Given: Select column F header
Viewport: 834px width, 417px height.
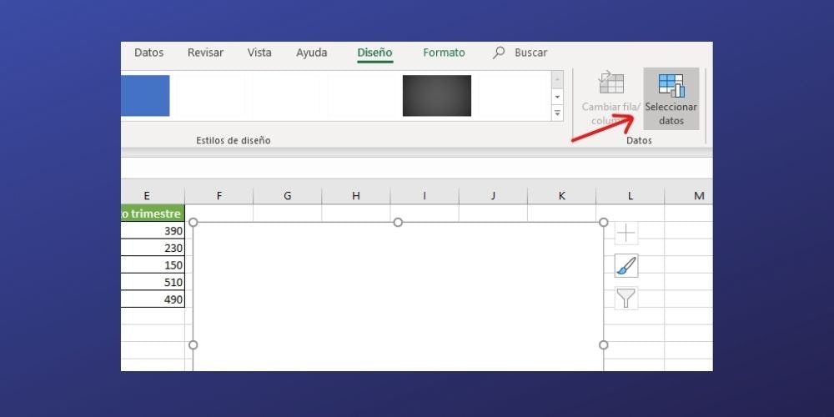Looking at the screenshot, I should (x=219, y=196).
